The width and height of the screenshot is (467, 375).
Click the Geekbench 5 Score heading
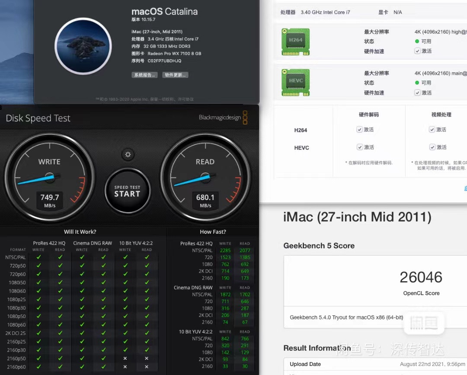coord(319,245)
